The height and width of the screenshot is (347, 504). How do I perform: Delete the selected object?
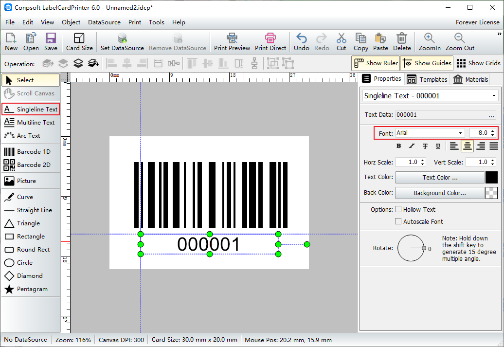(402, 42)
